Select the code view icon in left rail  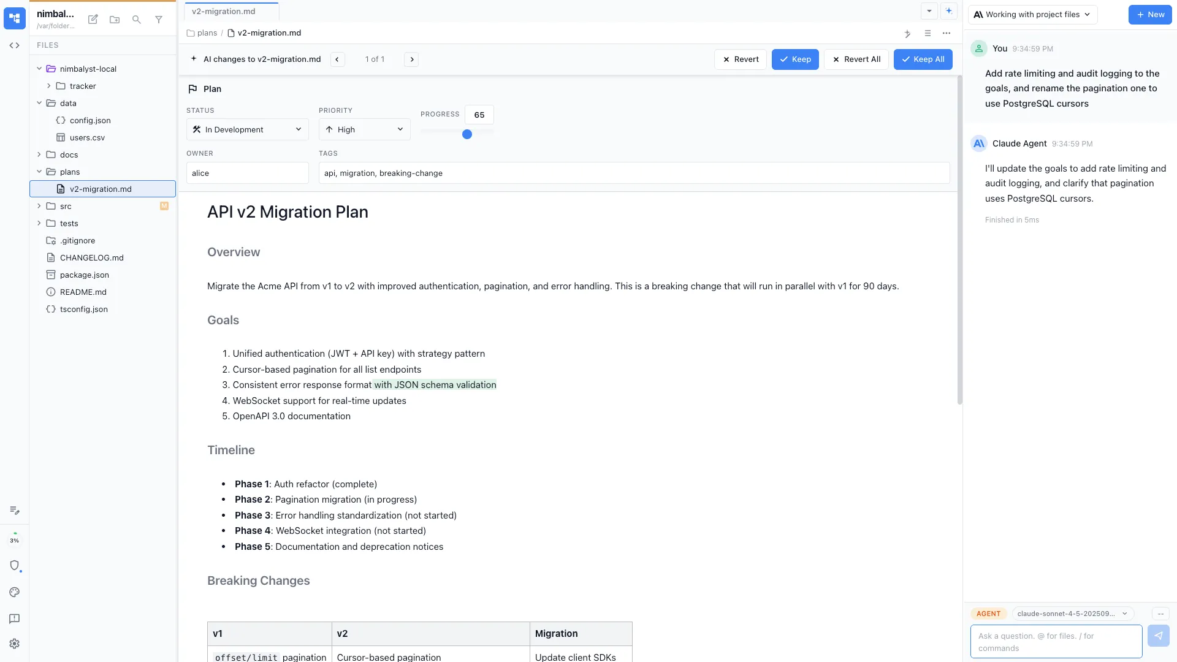tap(14, 45)
